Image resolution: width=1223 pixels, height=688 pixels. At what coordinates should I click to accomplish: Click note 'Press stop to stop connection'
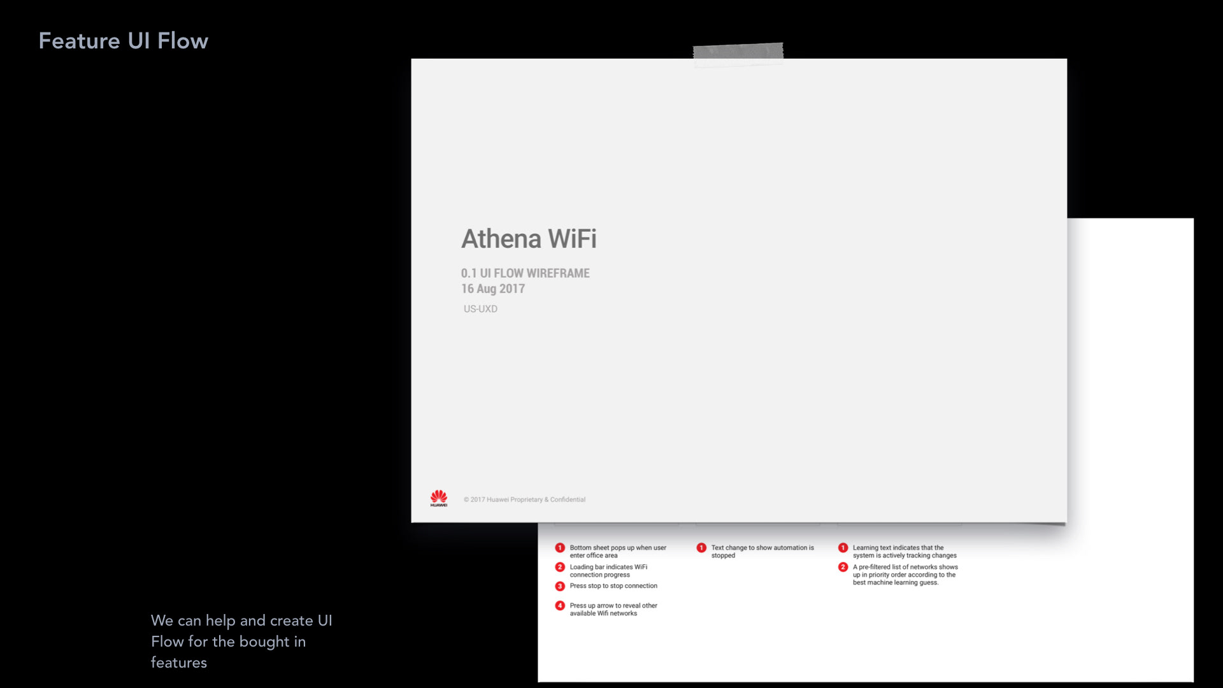click(613, 586)
